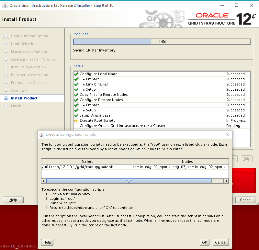Select the rootupgrade.sh script cell
This screenshot has height=250, width=259.
pos(86,167)
